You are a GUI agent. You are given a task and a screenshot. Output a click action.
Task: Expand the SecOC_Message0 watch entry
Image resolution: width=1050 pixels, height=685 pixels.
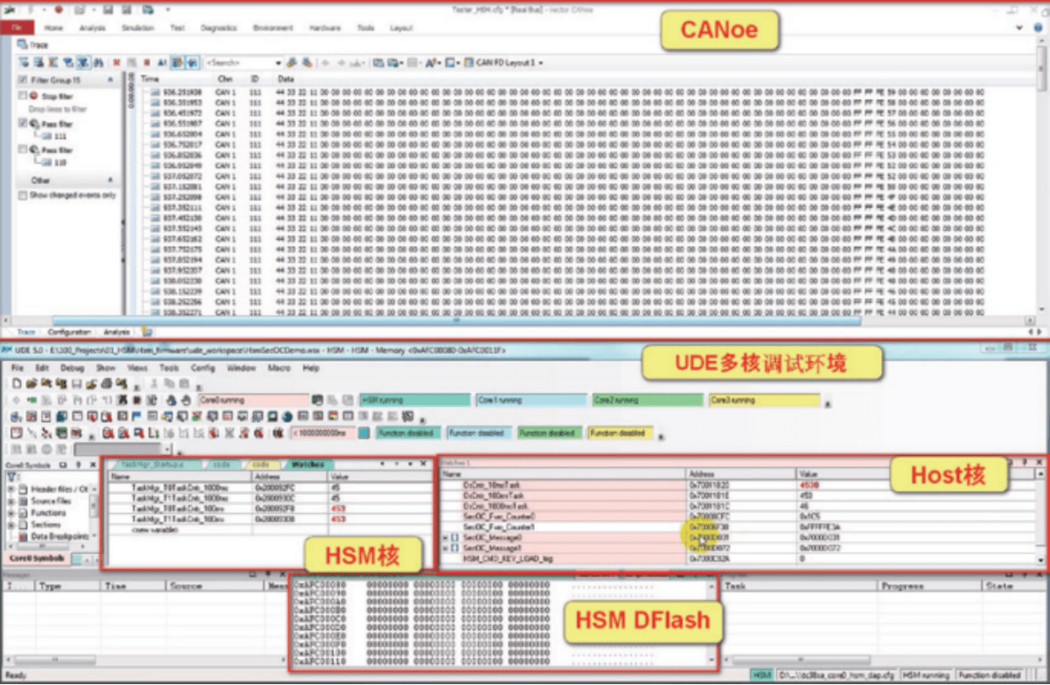tap(444, 537)
